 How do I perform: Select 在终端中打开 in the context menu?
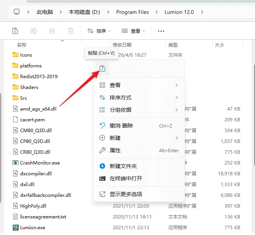point(139,178)
